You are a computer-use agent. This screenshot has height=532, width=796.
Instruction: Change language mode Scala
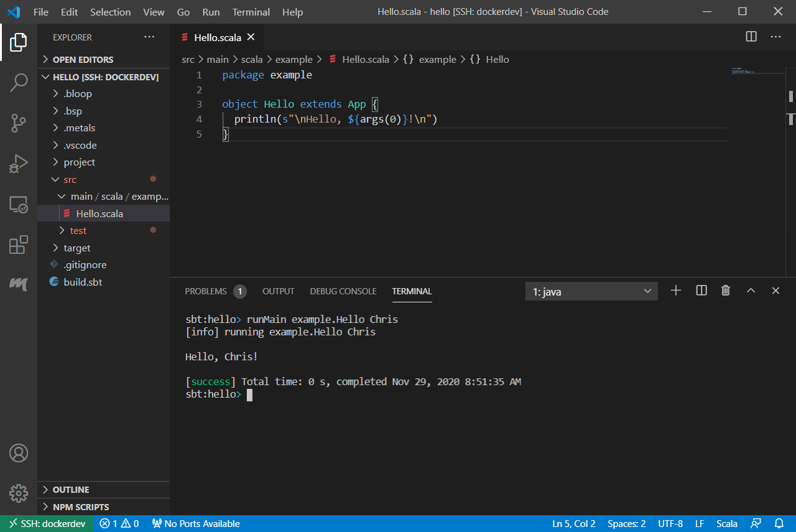[x=727, y=524]
